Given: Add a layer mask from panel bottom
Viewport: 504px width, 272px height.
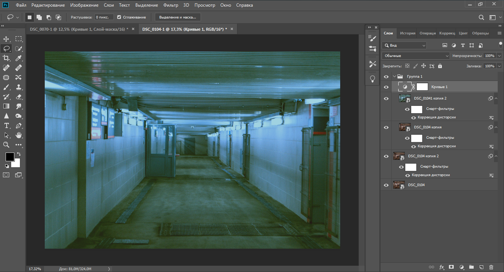Looking at the screenshot, I should pos(451,267).
